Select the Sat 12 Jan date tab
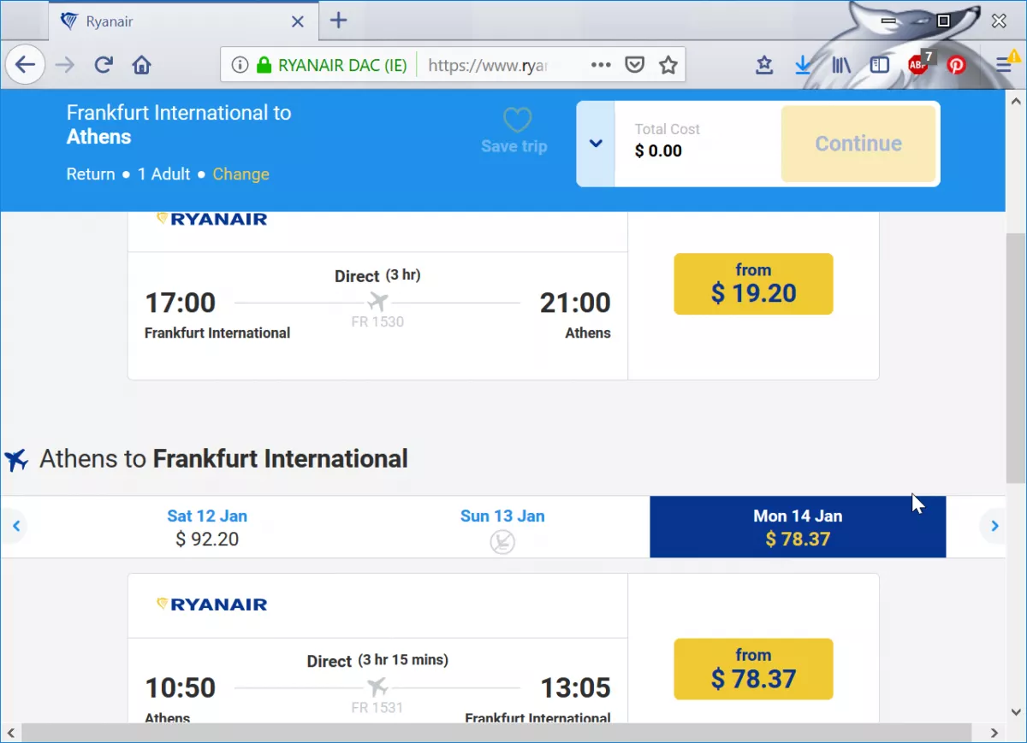The height and width of the screenshot is (743, 1027). 207,528
